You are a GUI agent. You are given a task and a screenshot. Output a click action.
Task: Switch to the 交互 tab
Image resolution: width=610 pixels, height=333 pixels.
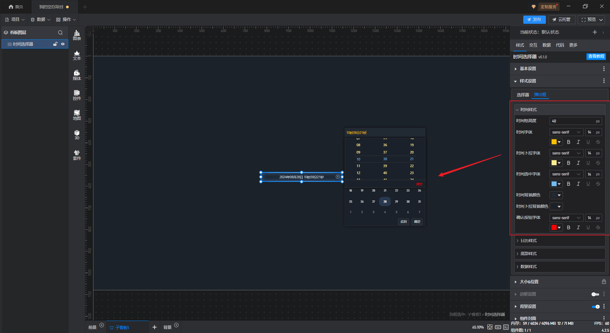pyautogui.click(x=533, y=45)
